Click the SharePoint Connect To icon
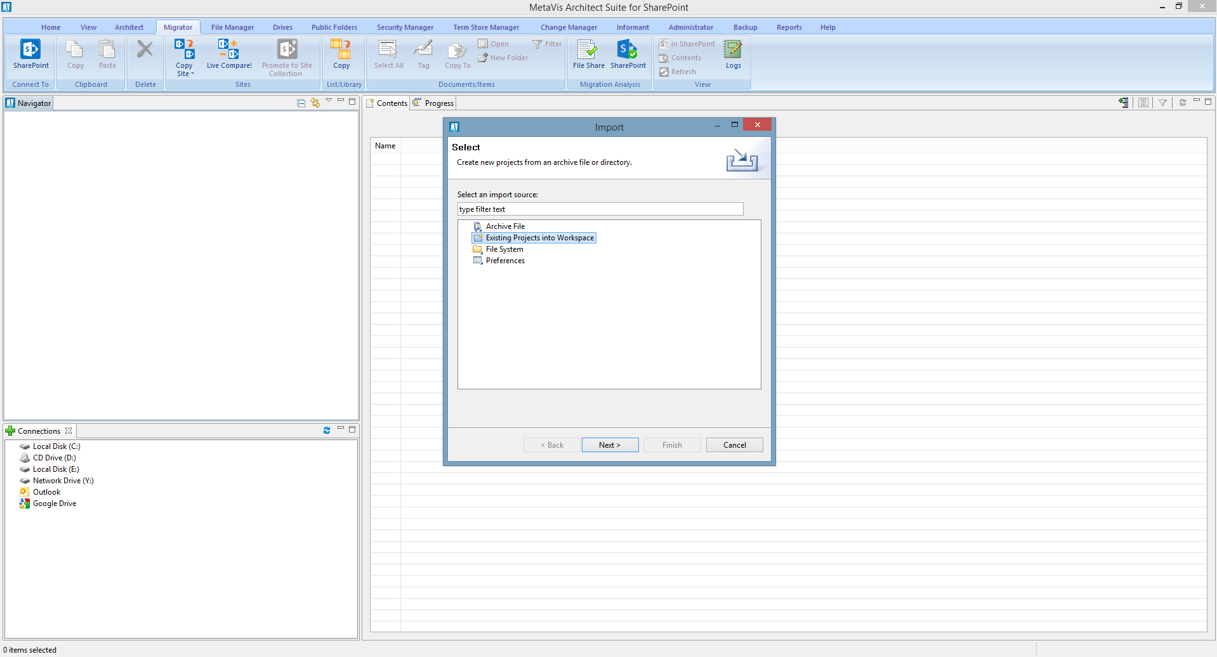This screenshot has height=657, width=1217. [30, 55]
